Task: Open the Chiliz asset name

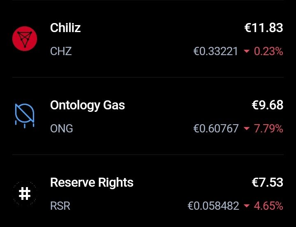Action: click(65, 28)
